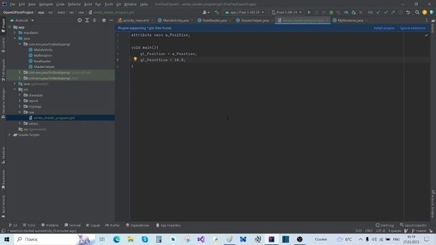Open the Android project view dropdown
The width and height of the screenshot is (436, 245).
click(22, 20)
